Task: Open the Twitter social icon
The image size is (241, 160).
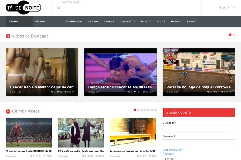Action: tap(224, 8)
